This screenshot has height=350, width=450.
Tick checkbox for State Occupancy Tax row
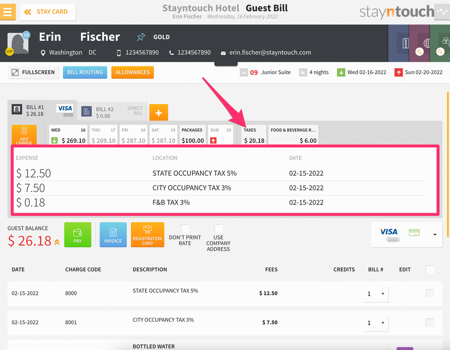[x=430, y=293]
